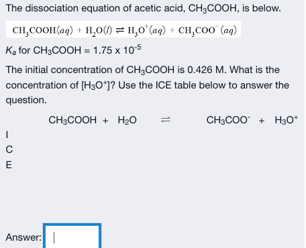Click the "C" row label of ICE table
This screenshot has width=306, height=248.
pyautogui.click(x=9, y=149)
